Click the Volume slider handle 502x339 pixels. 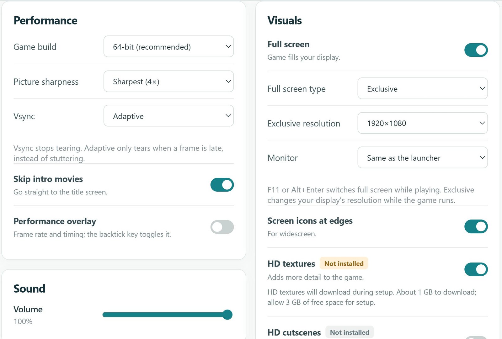[227, 315]
